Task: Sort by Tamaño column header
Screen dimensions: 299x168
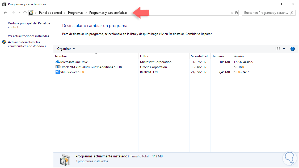Action: 221,56
